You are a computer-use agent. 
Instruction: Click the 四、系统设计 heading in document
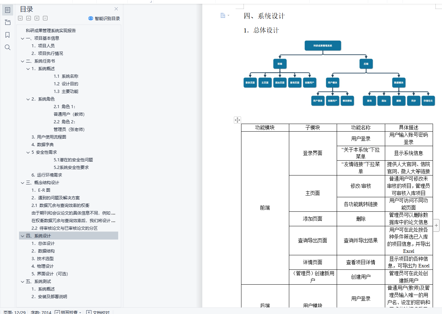point(264,16)
